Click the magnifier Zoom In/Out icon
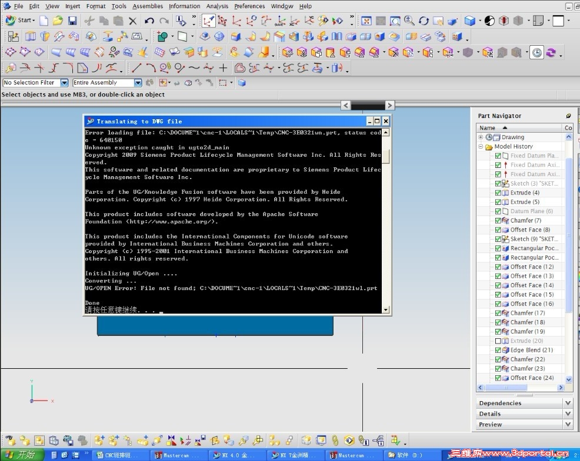This screenshot has width=580, height=461. pos(409,21)
